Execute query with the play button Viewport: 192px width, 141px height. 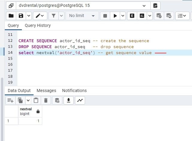pyautogui.click(x=115, y=16)
